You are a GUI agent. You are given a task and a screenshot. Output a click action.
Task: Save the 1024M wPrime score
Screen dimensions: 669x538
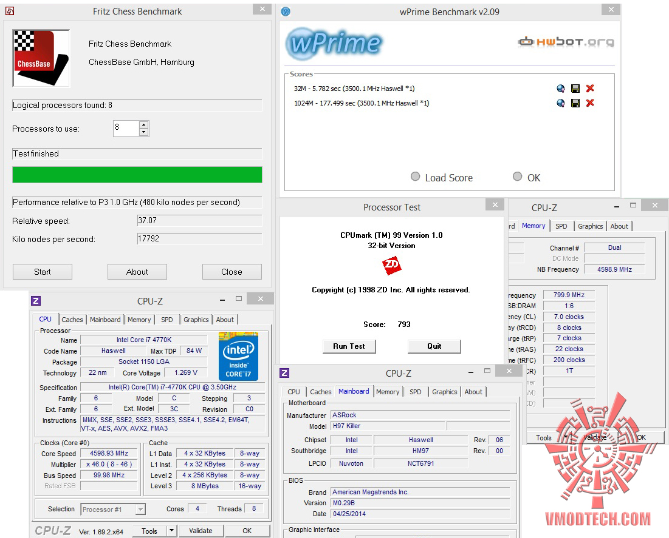point(575,103)
